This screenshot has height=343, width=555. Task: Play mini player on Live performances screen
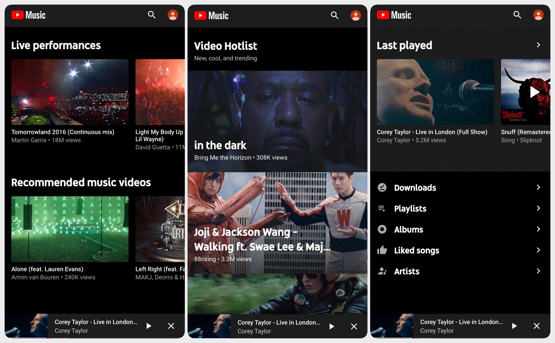pos(149,326)
